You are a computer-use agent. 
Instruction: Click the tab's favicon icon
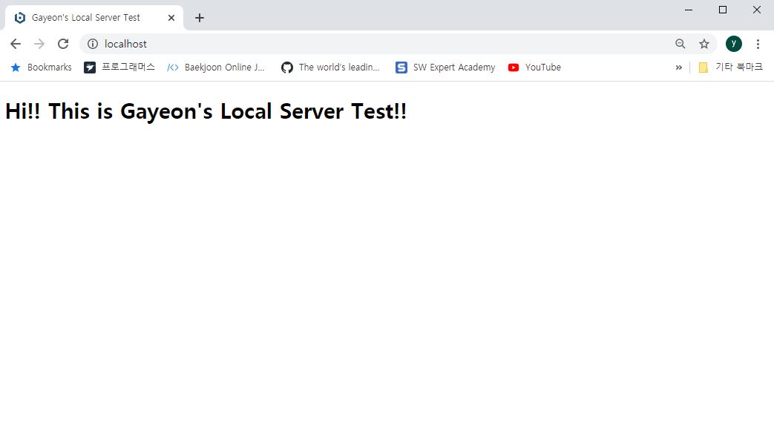[x=19, y=17]
